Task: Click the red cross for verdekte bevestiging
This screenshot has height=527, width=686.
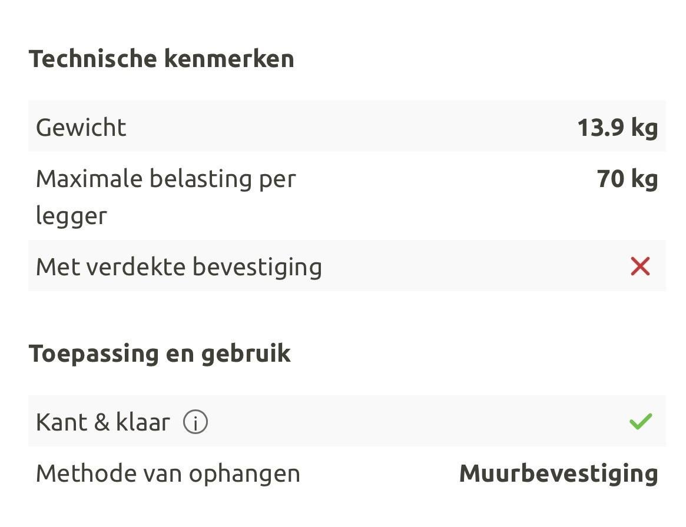Action: tap(640, 266)
